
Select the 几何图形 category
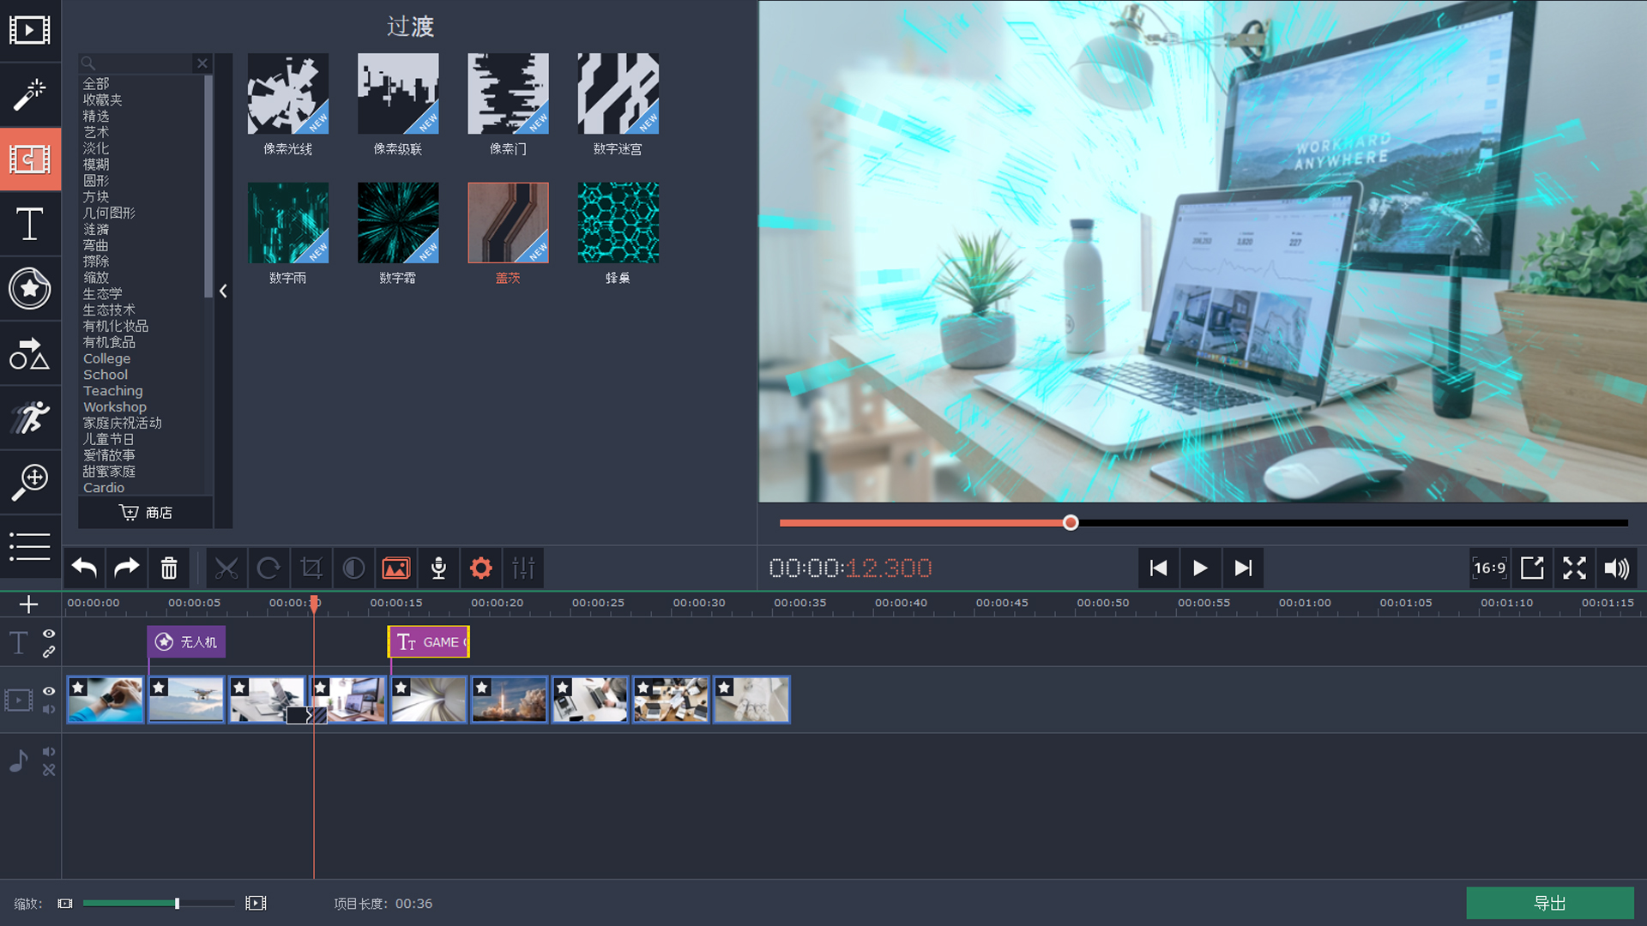(x=109, y=213)
